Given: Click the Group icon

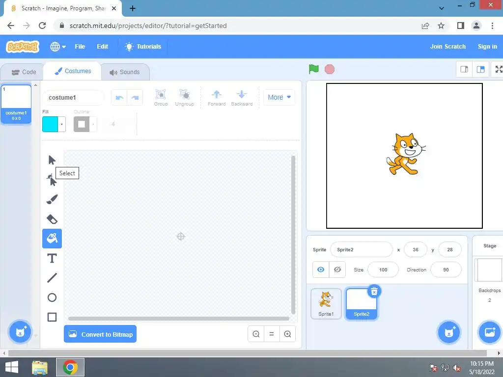Looking at the screenshot, I should point(161,98).
